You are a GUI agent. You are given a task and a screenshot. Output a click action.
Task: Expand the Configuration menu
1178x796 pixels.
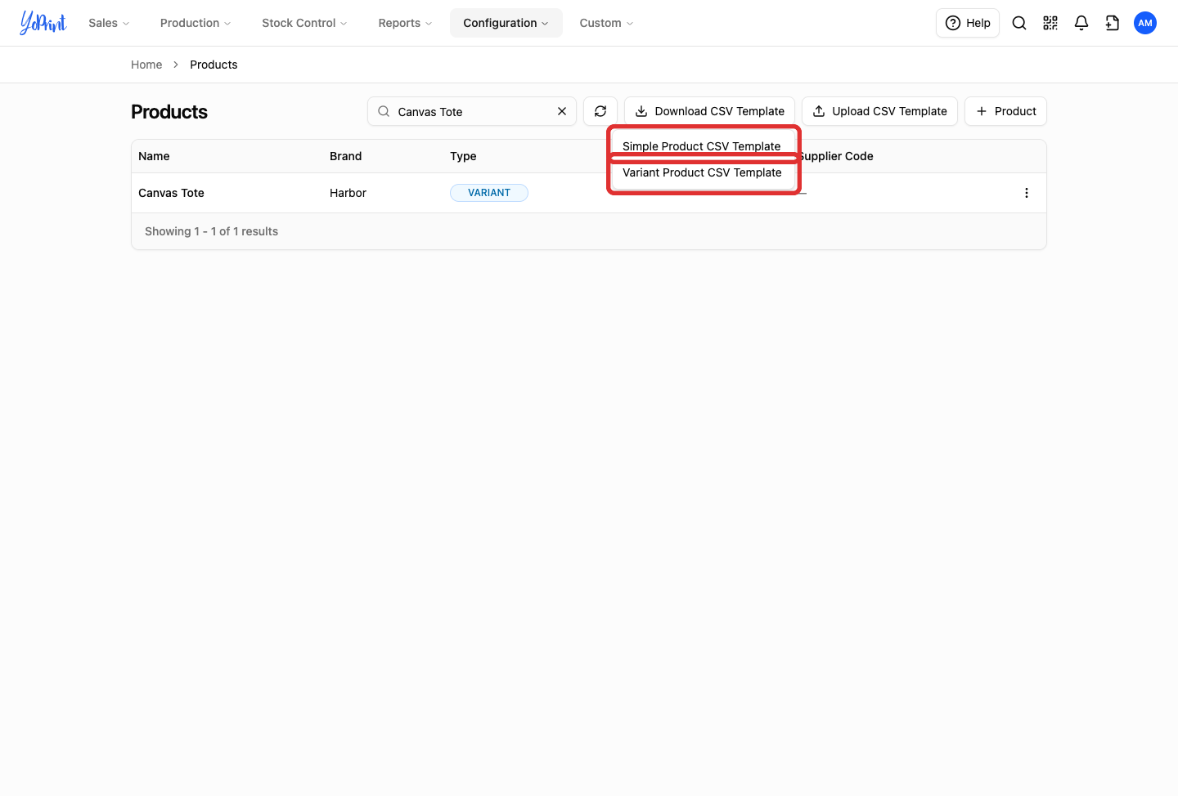(x=506, y=23)
